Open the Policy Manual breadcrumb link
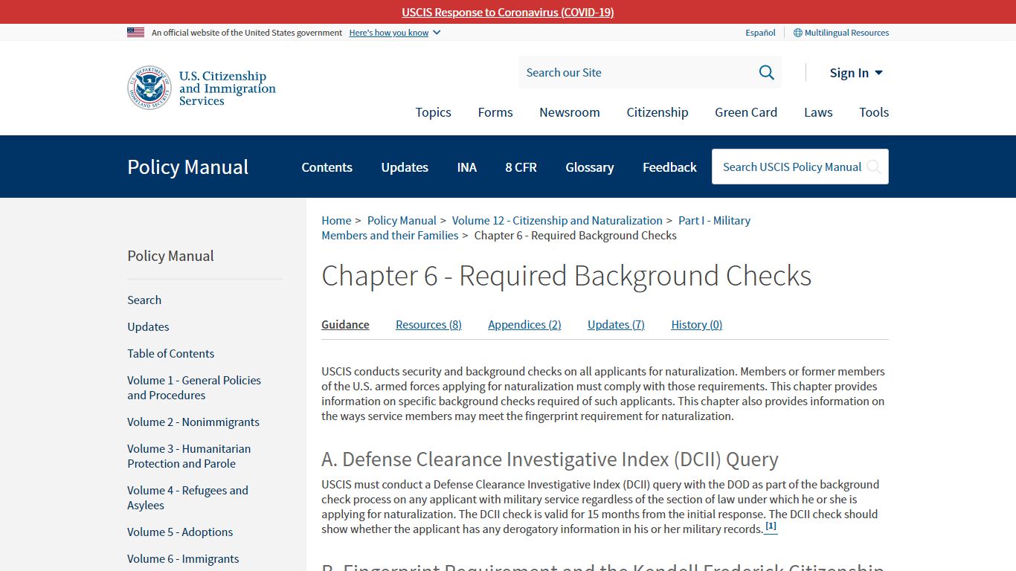The height and width of the screenshot is (571, 1016). point(402,221)
